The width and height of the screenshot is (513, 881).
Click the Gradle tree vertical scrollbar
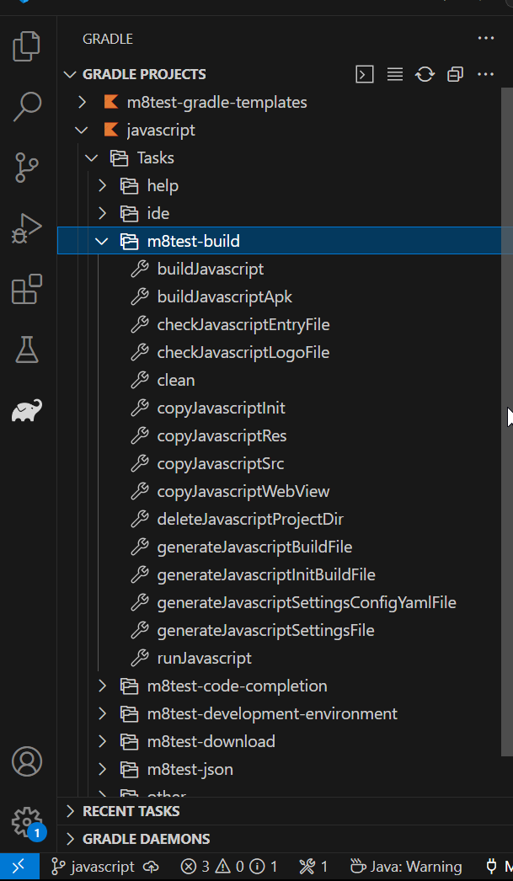[506, 421]
